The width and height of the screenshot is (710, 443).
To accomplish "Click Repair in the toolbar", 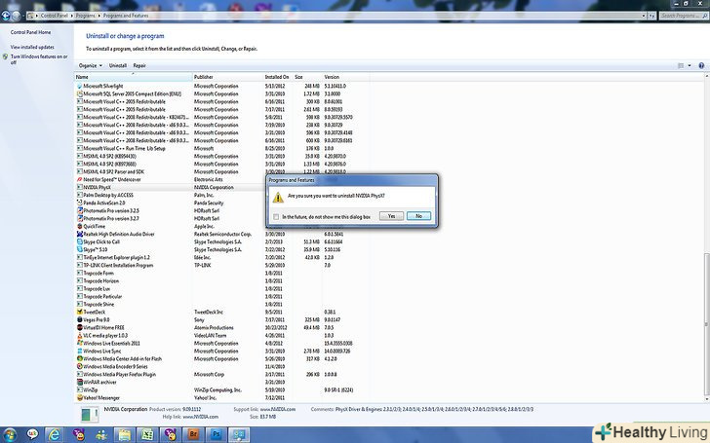I will pos(139,65).
